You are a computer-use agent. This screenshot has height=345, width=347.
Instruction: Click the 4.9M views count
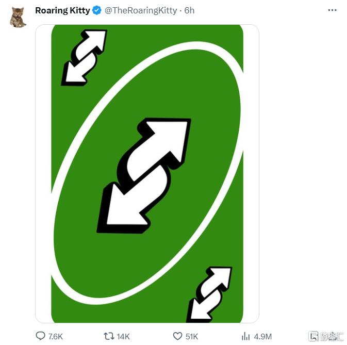coord(263,337)
